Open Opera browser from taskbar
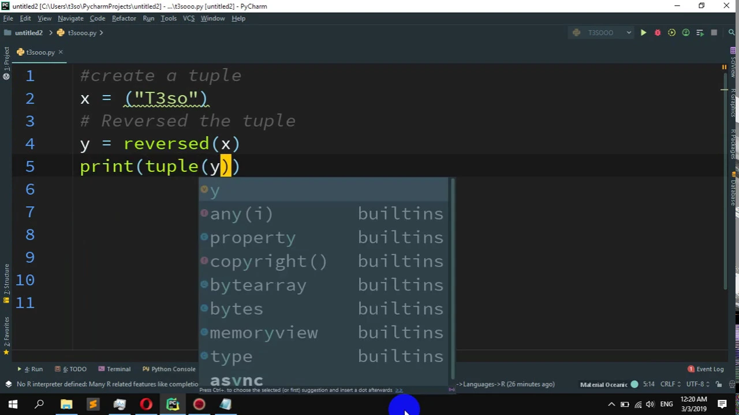Screen dimensions: 739x415 pyautogui.click(x=146, y=405)
